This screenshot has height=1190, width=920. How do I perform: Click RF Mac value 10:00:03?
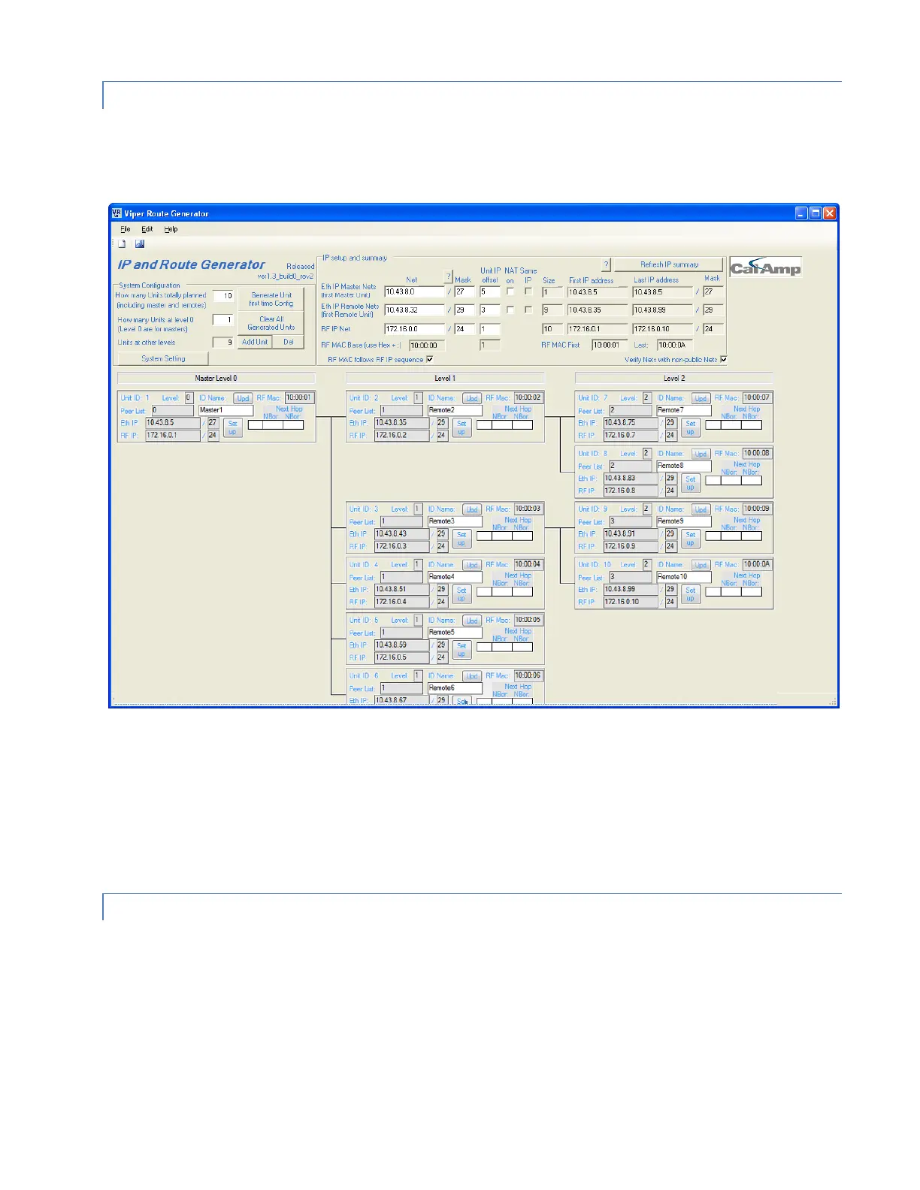pyautogui.click(x=528, y=509)
